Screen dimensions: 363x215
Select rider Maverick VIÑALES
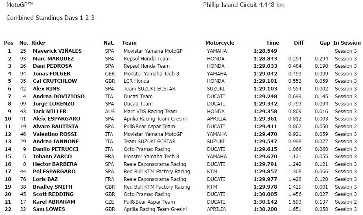(x=57, y=51)
